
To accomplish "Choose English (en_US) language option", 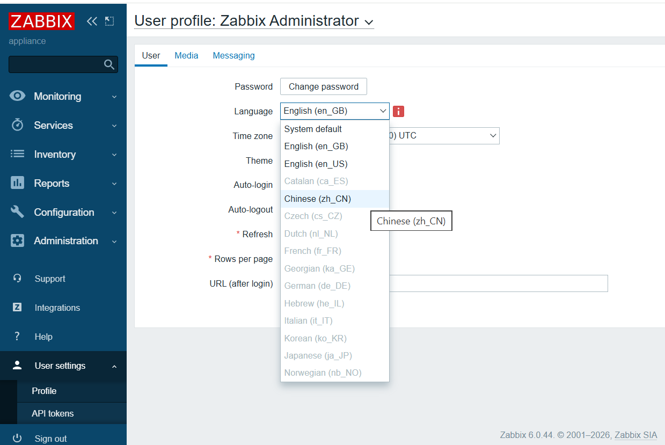I will (316, 164).
